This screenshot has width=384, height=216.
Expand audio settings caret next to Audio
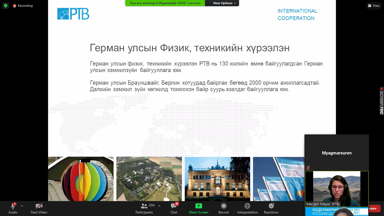[x=22, y=206]
